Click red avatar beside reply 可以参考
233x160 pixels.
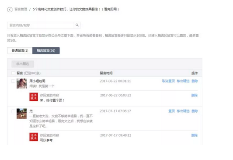pos(34,137)
